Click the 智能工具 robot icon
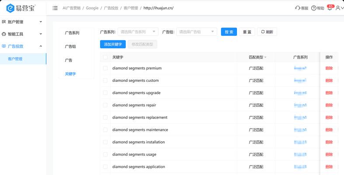This screenshot has height=175, width=344. click(4, 34)
